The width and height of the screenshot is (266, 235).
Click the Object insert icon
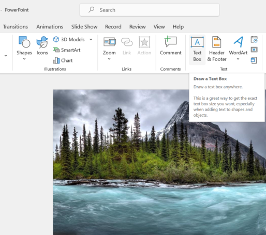[x=254, y=60]
